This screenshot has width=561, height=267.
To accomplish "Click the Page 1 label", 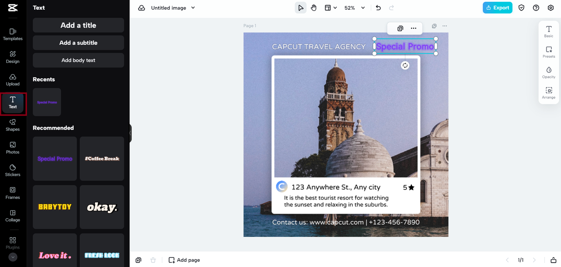I will tap(249, 26).
